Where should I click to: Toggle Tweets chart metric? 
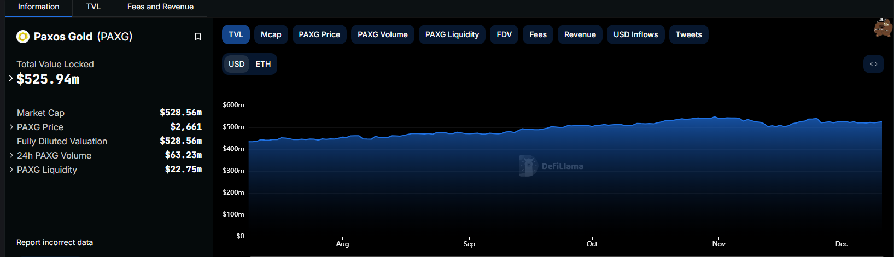tap(689, 34)
